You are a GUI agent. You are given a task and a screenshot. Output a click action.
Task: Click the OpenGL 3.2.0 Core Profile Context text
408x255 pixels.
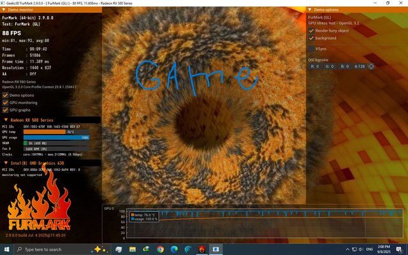point(40,87)
